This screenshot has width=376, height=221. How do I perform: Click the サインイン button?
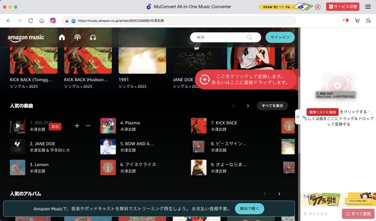tap(280, 38)
